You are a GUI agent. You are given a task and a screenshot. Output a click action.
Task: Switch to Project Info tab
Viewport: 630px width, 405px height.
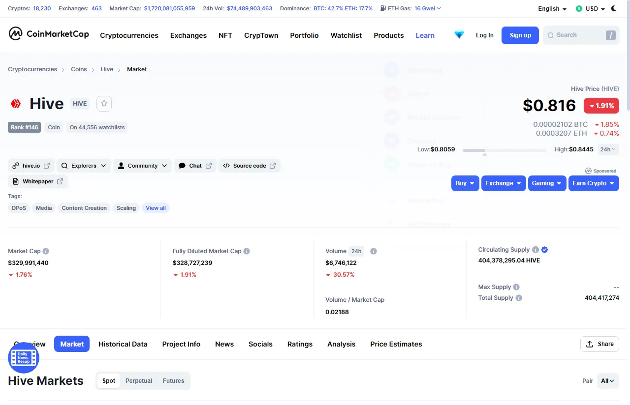(181, 344)
